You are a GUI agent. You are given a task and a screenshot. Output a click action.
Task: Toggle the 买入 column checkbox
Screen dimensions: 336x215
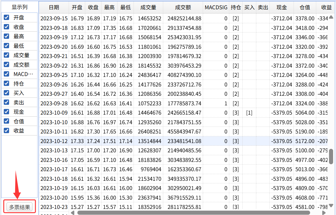pyautogui.click(x=6, y=93)
